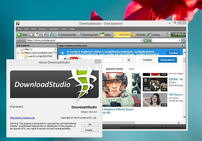Screen dimensions: 202x141
Task: Click the Download Site toolbar button
Action: [88, 35]
